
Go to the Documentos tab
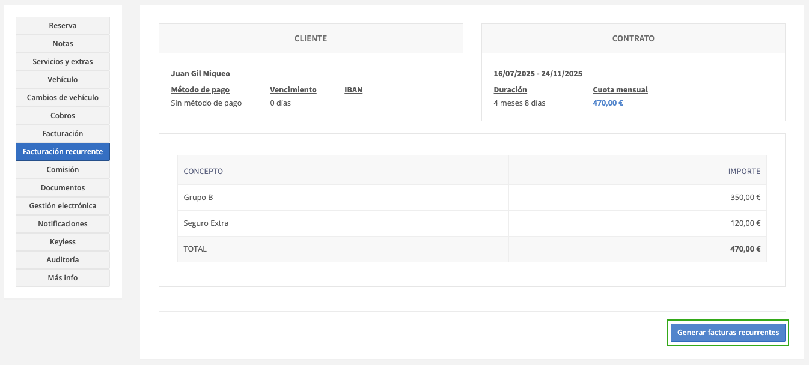pyautogui.click(x=63, y=188)
